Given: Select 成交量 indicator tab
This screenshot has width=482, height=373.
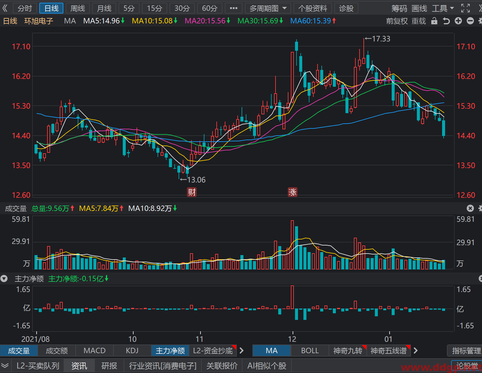Looking at the screenshot, I should click(19, 350).
